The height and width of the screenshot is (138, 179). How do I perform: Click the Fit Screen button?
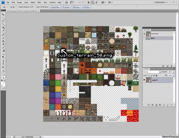click(x=66, y=7)
